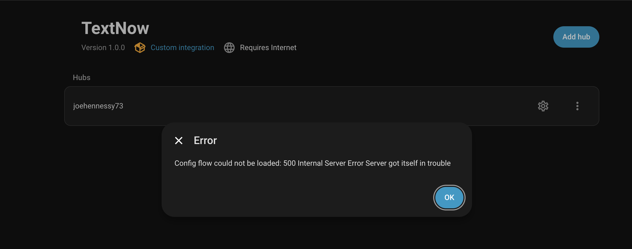
Task: Click the TextNow integration title
Action: tap(115, 28)
